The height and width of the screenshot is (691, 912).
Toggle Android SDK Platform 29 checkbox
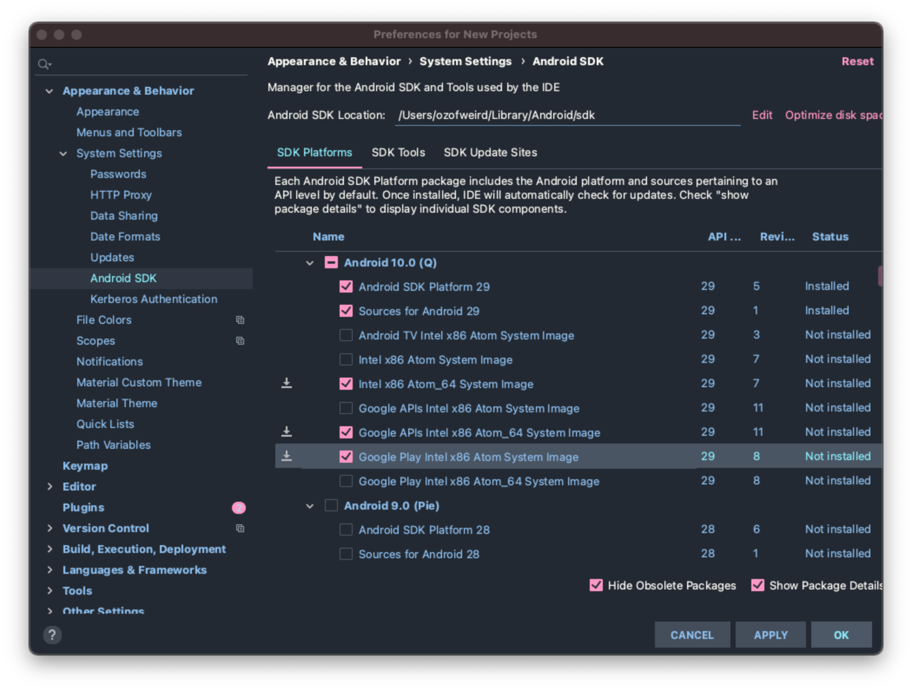pyautogui.click(x=346, y=286)
